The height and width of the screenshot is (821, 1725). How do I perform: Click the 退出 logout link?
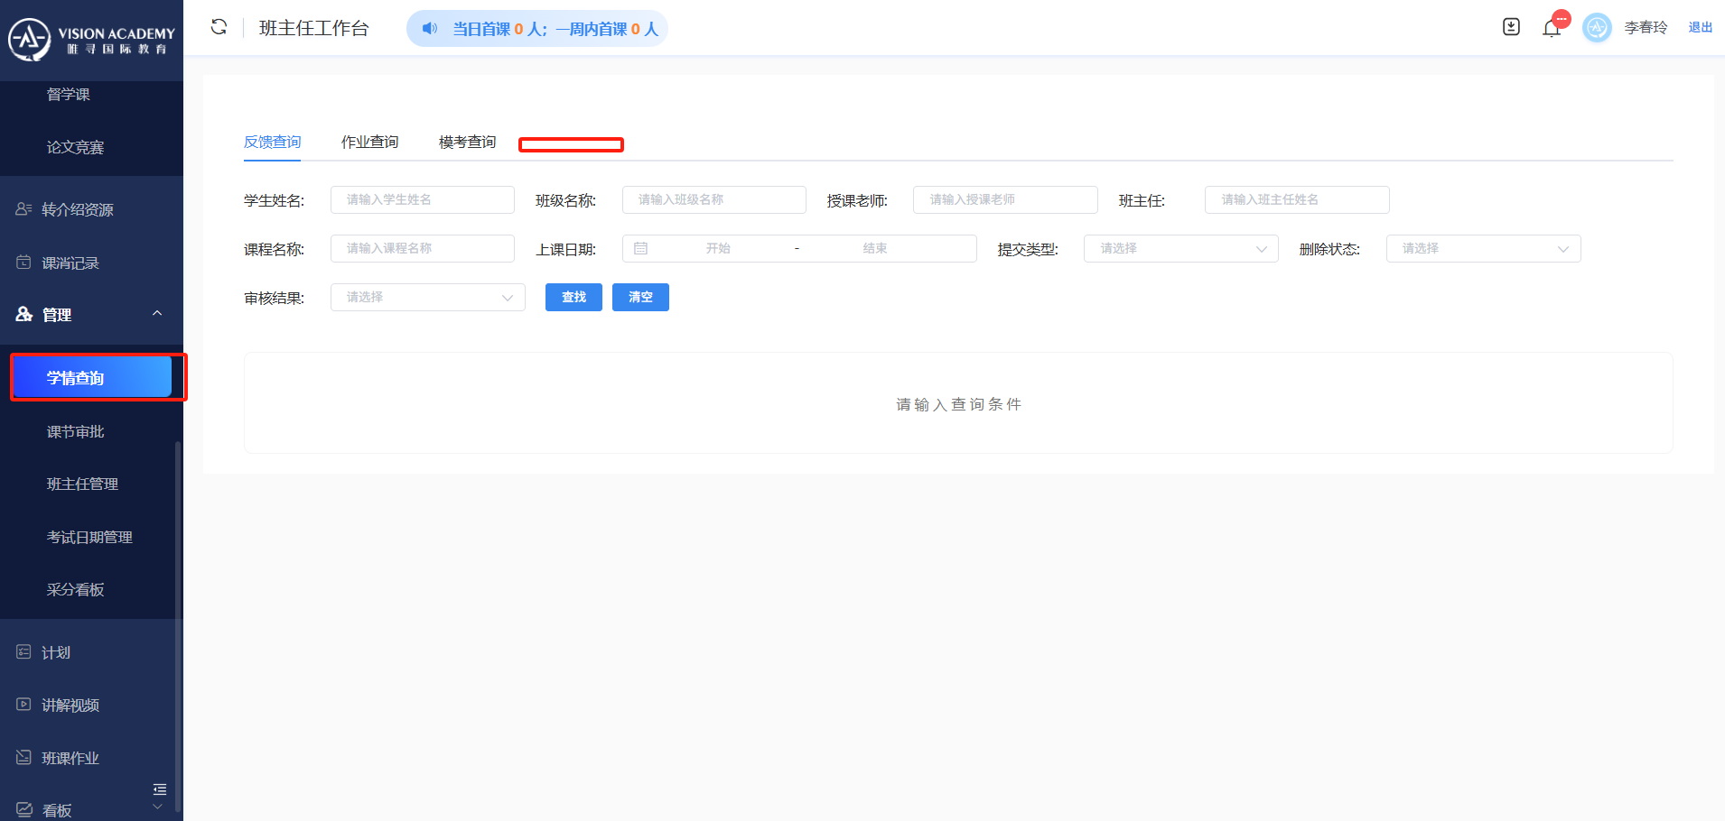point(1700,28)
